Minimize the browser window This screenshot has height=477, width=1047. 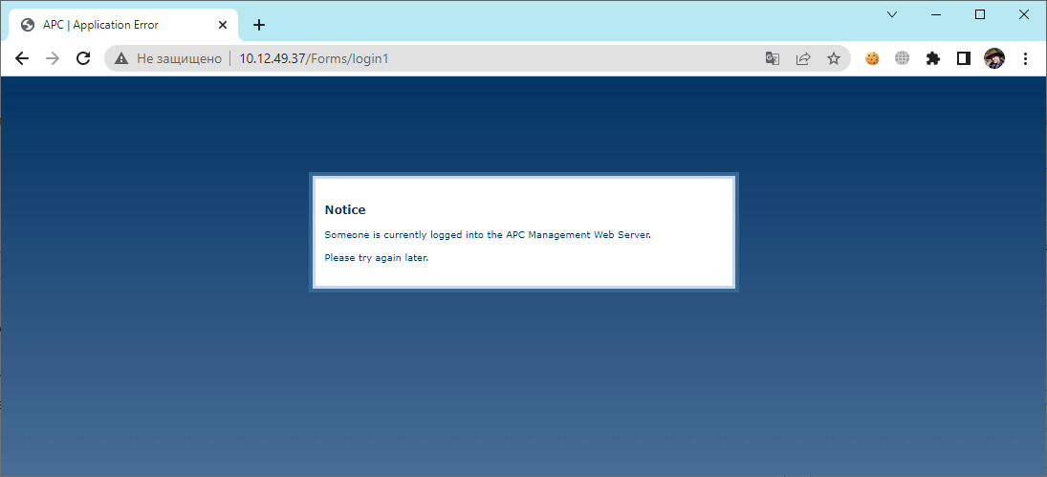coord(936,14)
